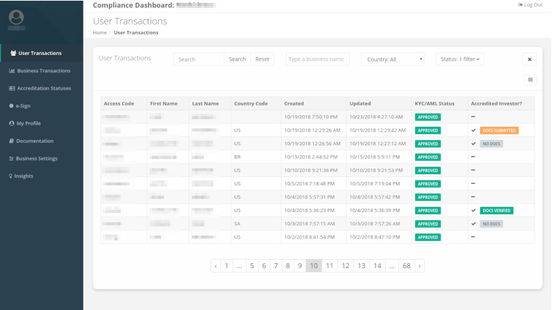Go to page 9

[300, 266]
